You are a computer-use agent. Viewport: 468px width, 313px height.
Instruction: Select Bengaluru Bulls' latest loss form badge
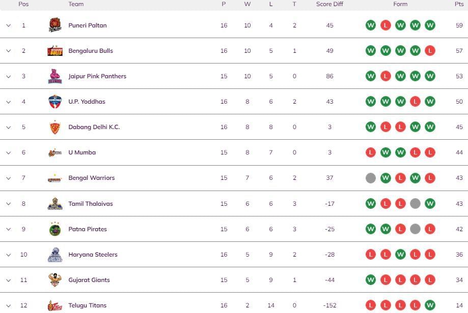(x=430, y=50)
